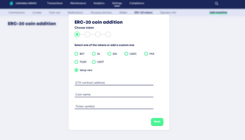Click the Lamassu Admin logo icon
This screenshot has height=140, width=245.
pos(11,3)
